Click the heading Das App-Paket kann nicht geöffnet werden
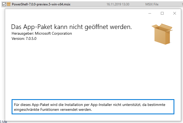This screenshot has height=123, width=183. click(71, 27)
